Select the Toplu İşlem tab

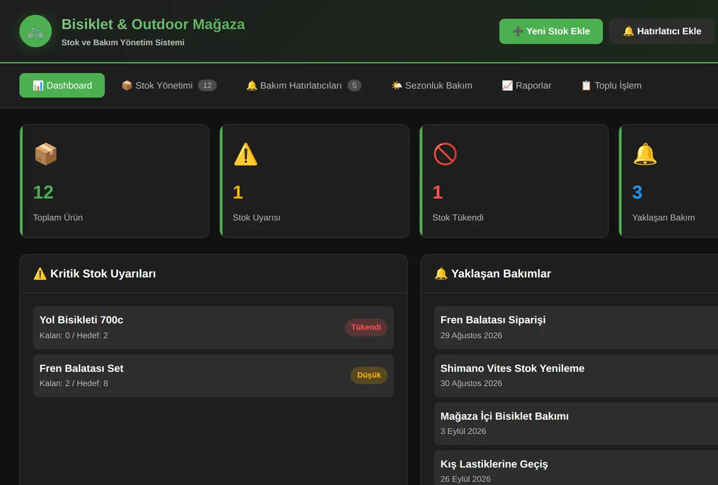pos(611,86)
